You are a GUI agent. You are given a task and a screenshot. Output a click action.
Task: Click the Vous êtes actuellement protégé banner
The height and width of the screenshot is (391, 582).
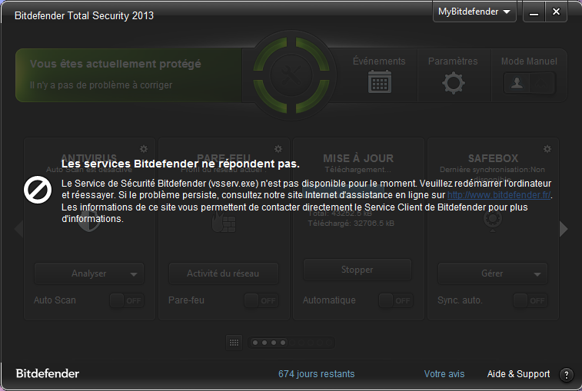click(128, 75)
